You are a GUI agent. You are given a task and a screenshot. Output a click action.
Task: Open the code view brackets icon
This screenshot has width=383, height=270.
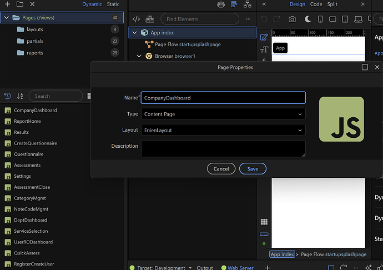coord(136,19)
